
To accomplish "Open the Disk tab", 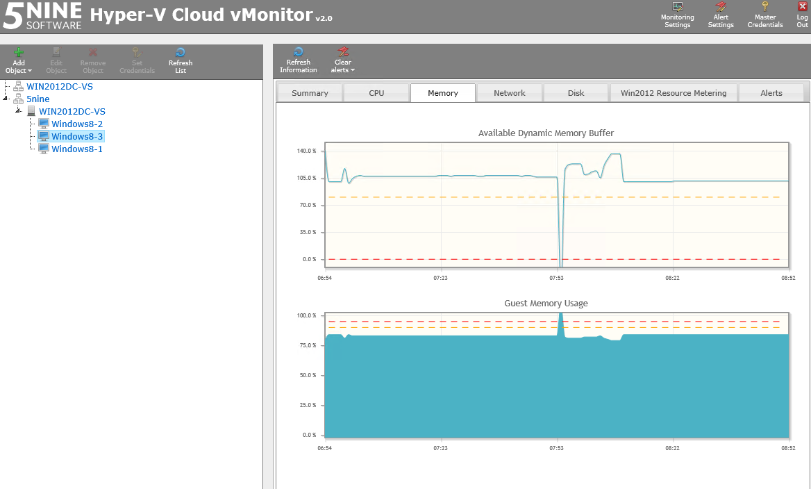I will pyautogui.click(x=576, y=93).
